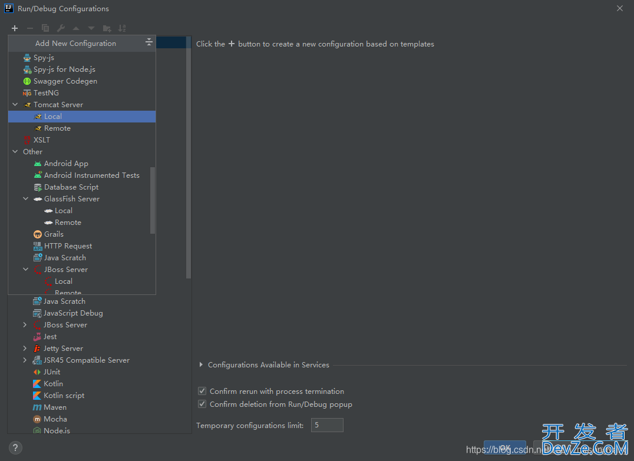Click the Remove Configuration minus icon
This screenshot has width=634, height=461.
coord(30,28)
